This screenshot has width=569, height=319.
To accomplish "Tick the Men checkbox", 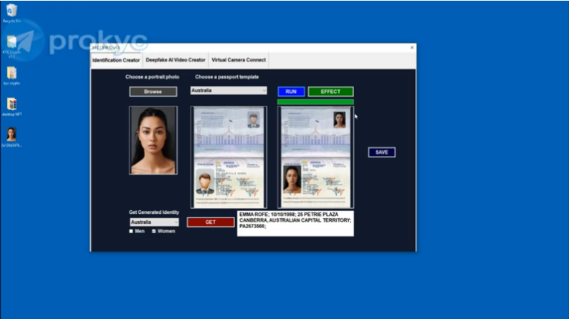I will (131, 231).
